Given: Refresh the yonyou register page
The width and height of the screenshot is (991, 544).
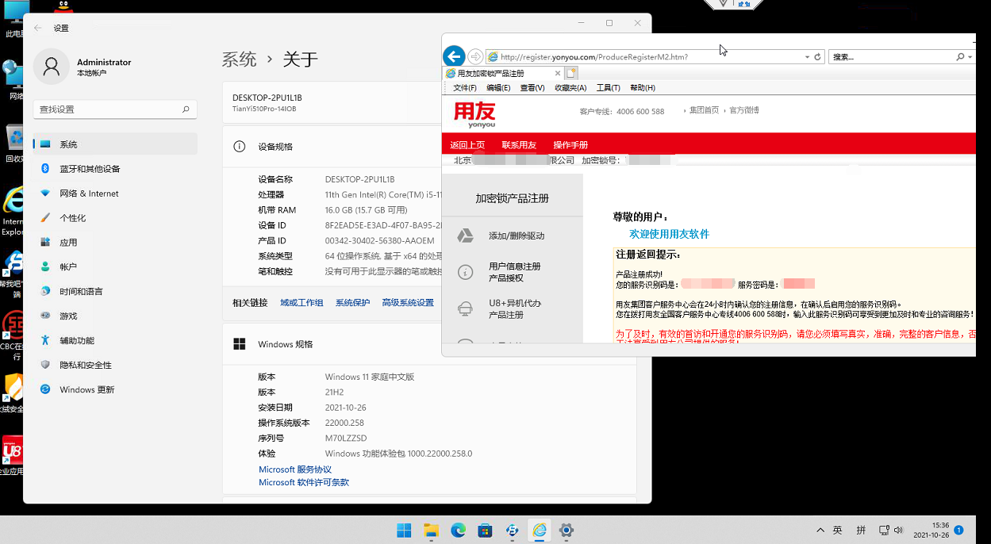Looking at the screenshot, I should click(817, 57).
